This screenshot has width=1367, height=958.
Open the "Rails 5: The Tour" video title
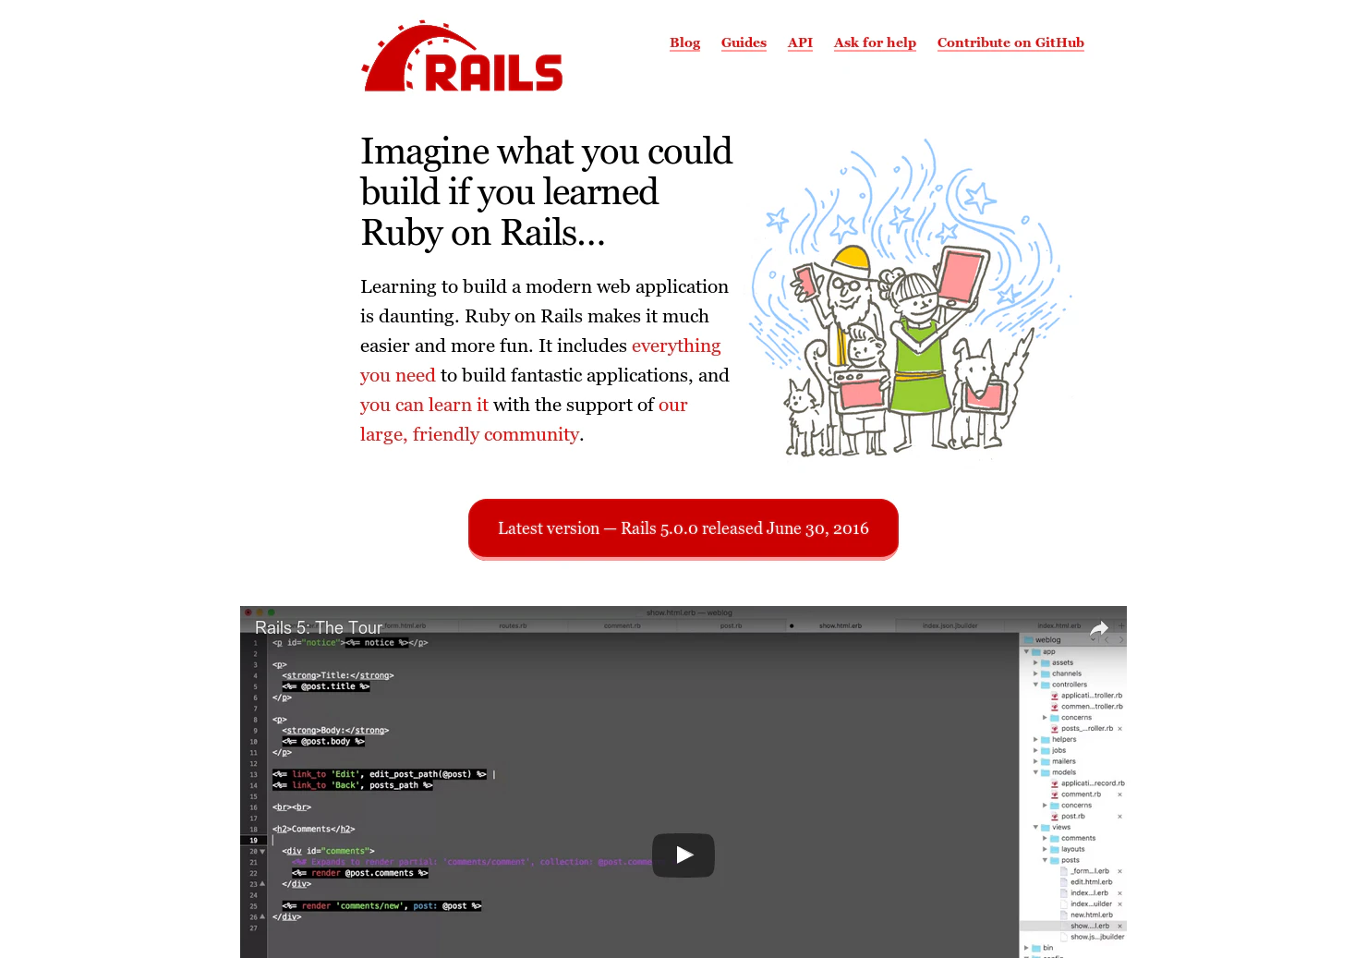tap(319, 628)
